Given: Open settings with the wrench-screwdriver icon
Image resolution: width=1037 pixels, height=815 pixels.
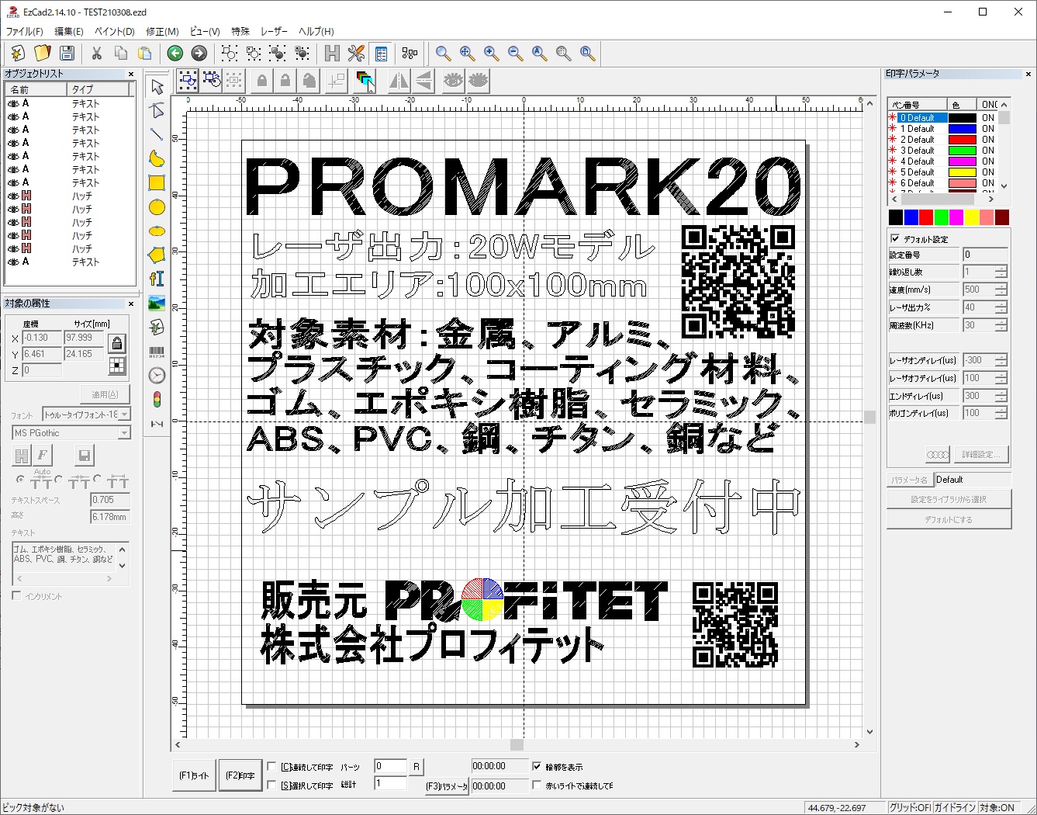Looking at the screenshot, I should coord(356,53).
